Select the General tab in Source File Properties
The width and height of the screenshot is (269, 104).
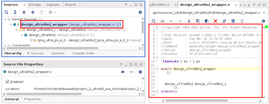pos(12,99)
